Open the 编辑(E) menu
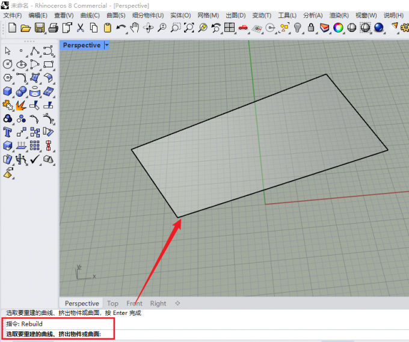The image size is (409, 342). tap(38, 16)
